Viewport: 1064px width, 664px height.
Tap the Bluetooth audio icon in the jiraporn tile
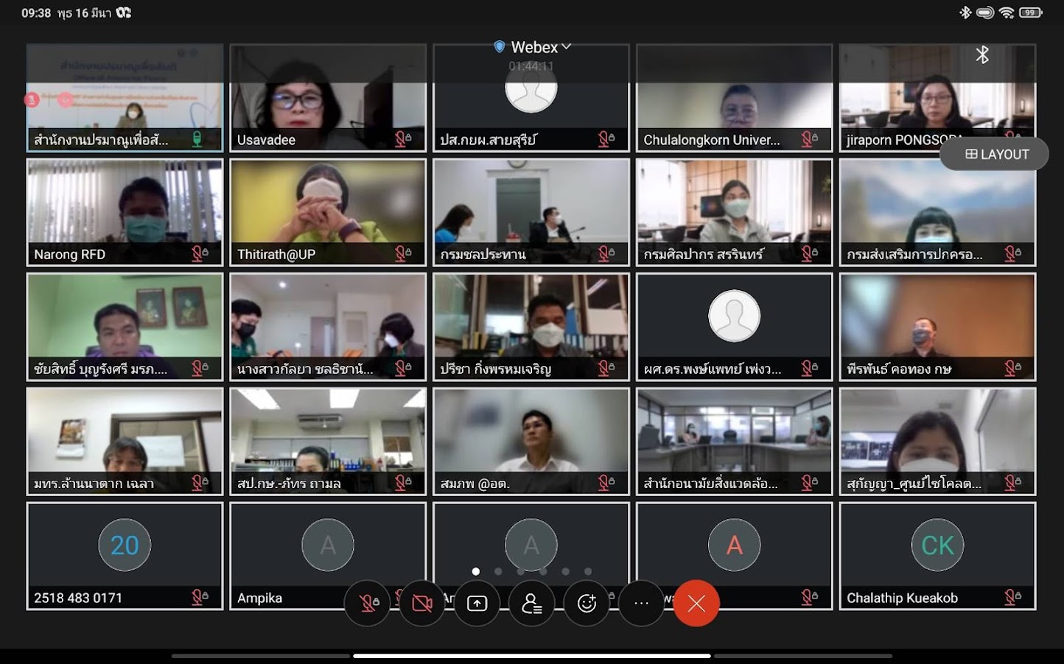(x=982, y=55)
